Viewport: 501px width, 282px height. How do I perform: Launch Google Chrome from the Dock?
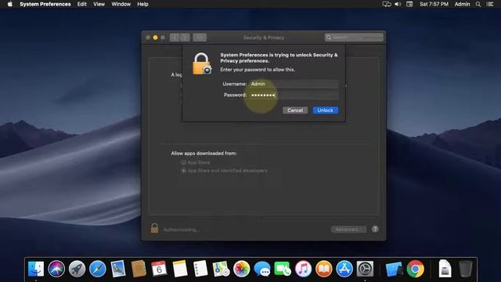416,269
